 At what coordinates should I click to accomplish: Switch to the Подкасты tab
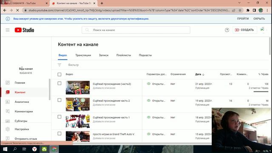145,55
